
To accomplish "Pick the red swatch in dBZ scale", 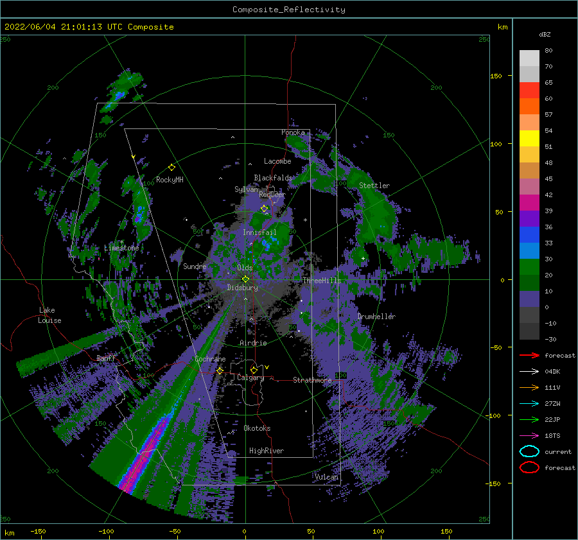I will click(x=529, y=91).
